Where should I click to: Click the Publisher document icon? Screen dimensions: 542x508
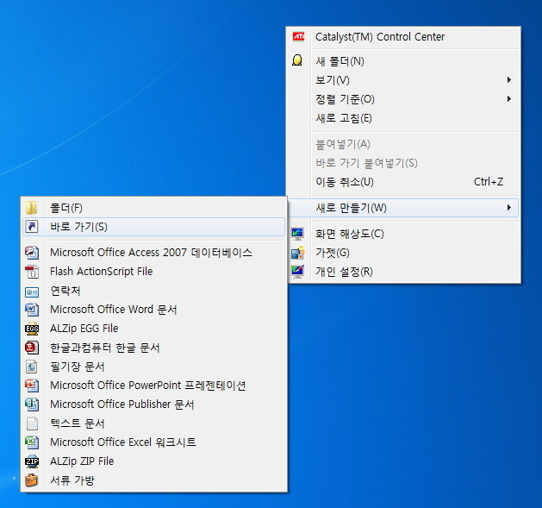click(x=32, y=405)
